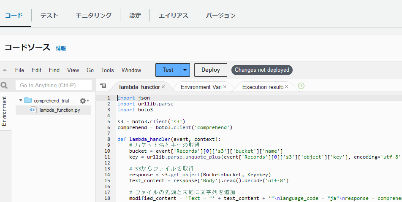402x202 pixels.
Task: Close the Execution results tab
Action: pyautogui.click(x=287, y=87)
